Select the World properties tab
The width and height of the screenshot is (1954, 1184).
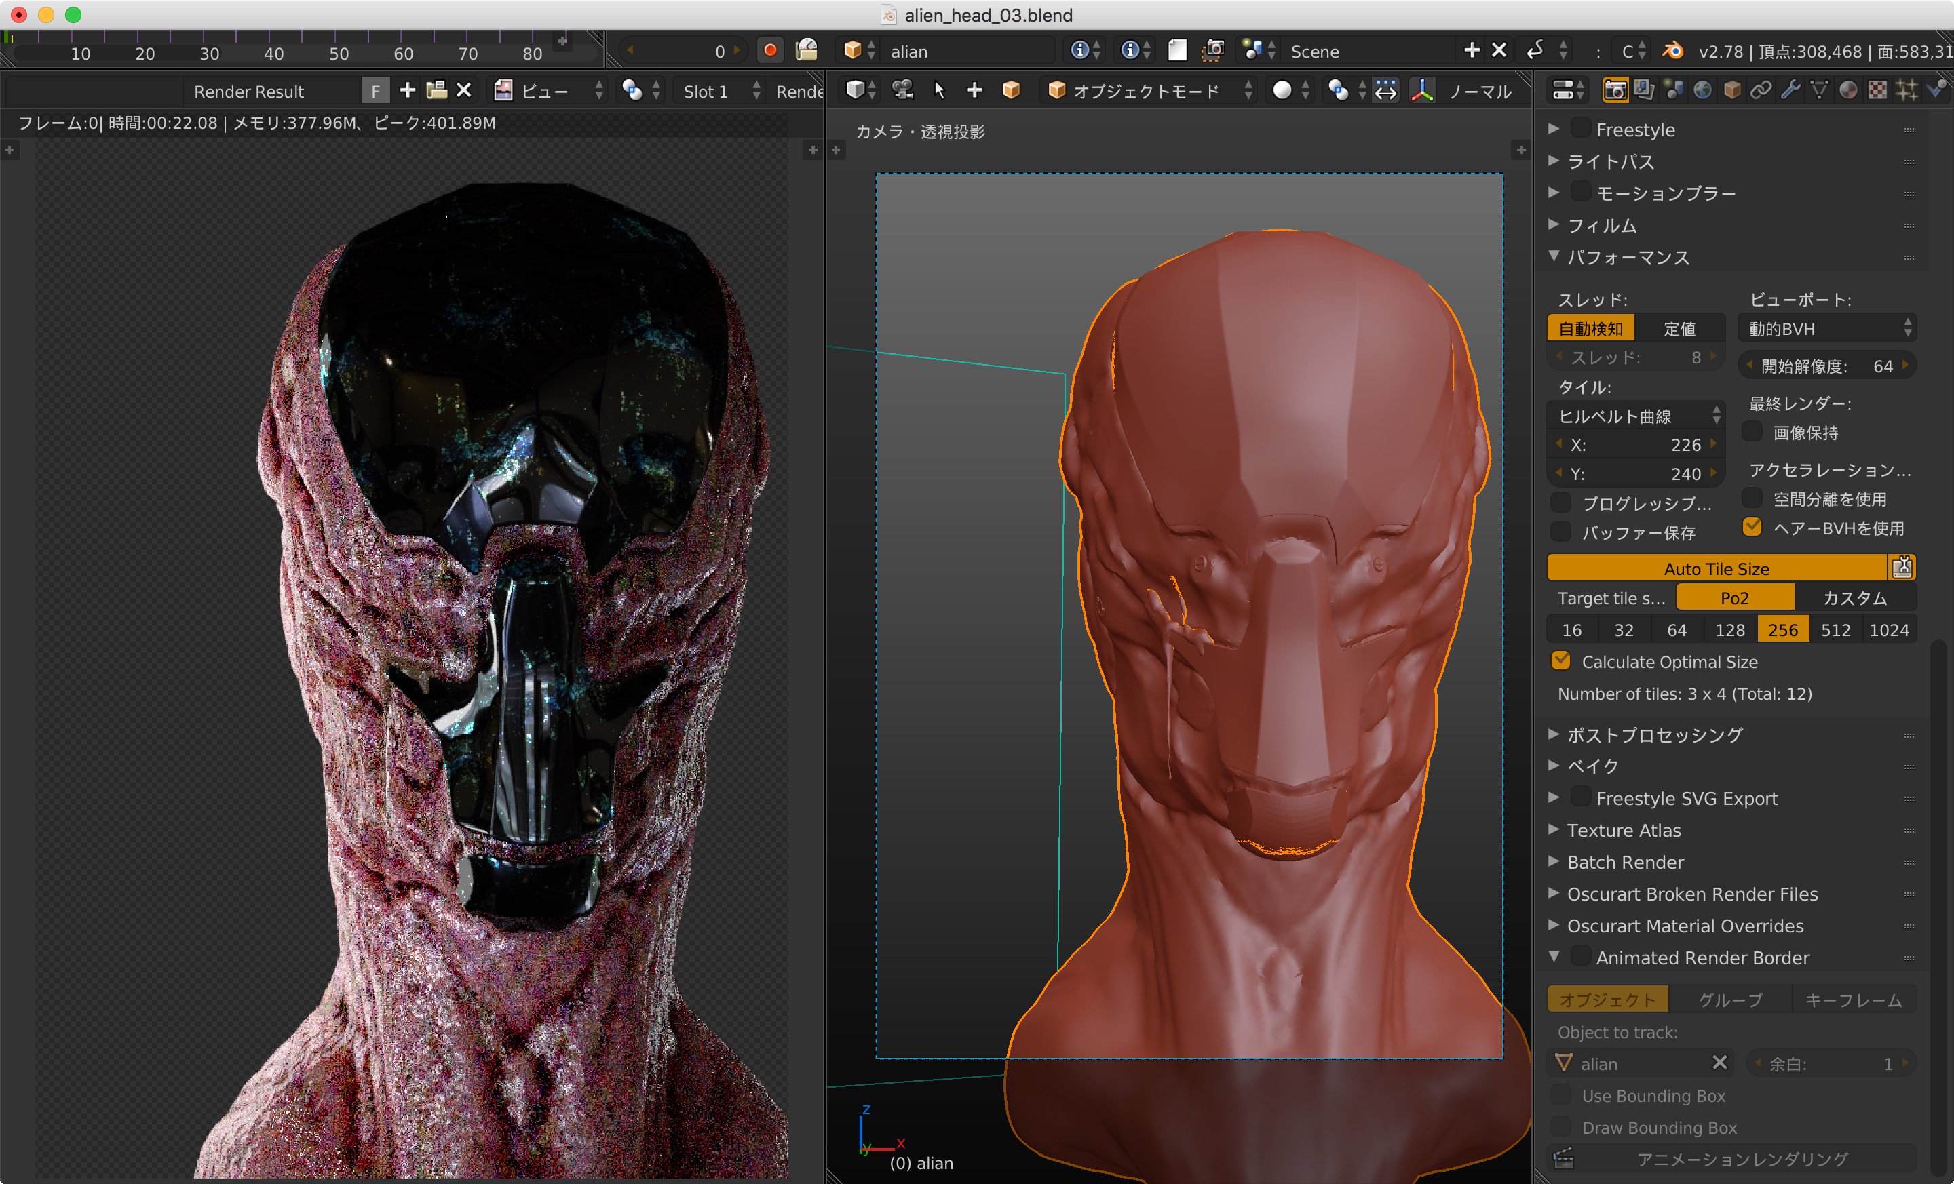coord(1702,90)
